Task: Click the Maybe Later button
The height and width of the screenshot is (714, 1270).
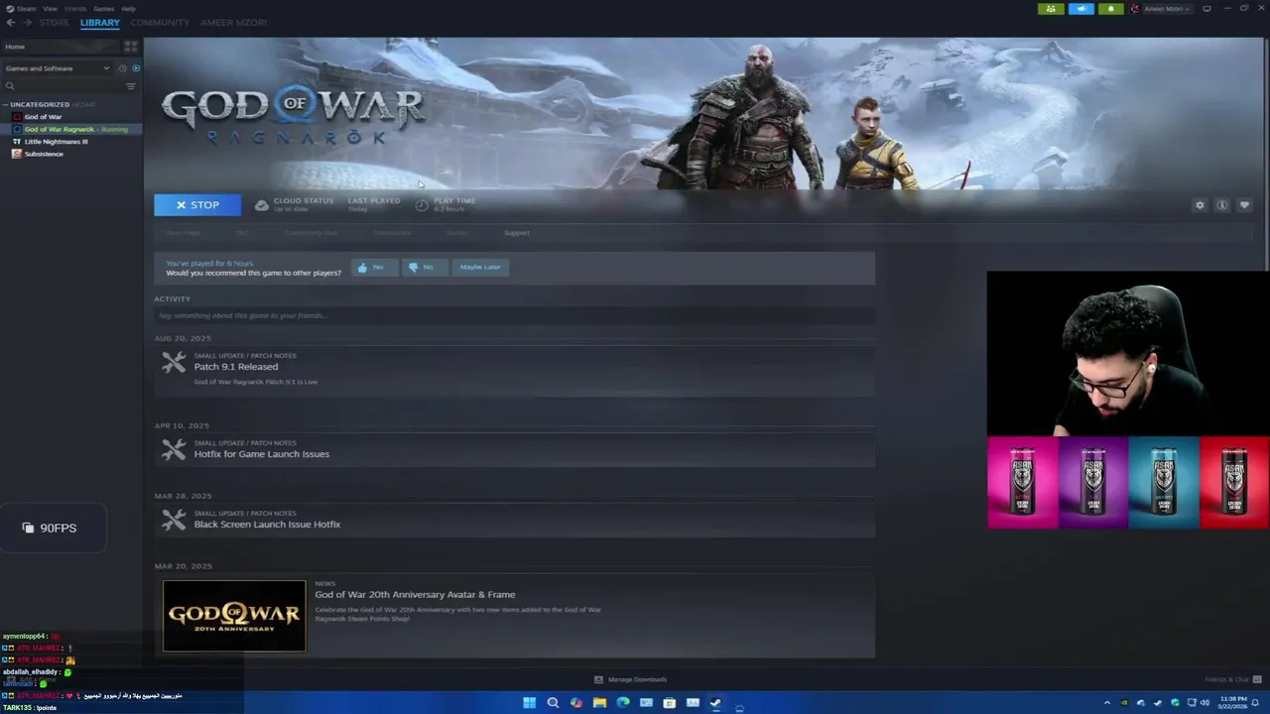Action: 480,267
